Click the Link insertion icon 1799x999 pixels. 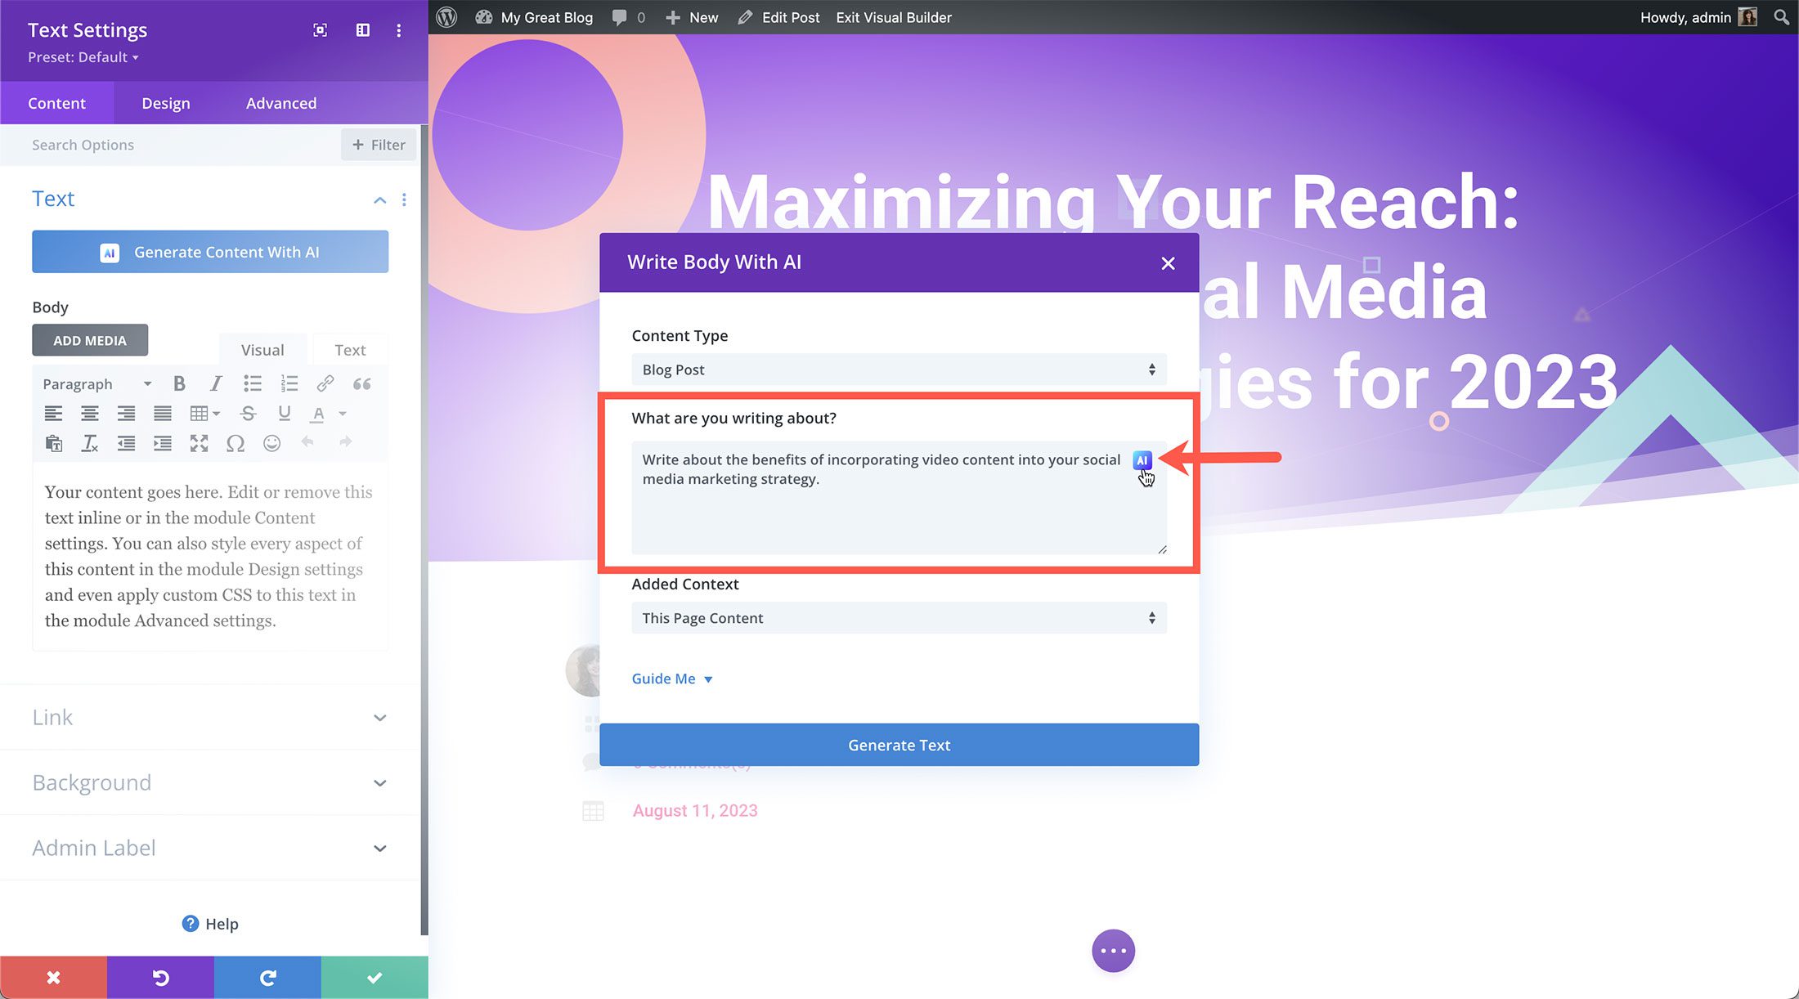tap(325, 383)
